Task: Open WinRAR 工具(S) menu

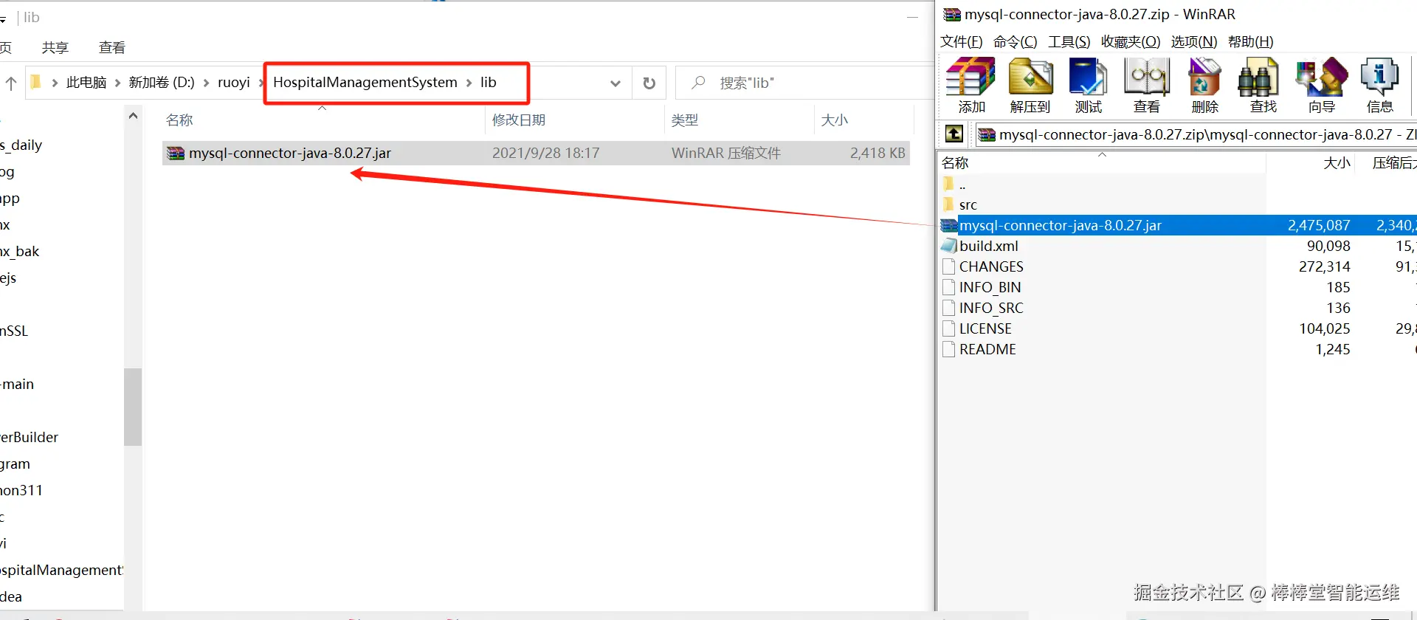Action: coord(1069,41)
